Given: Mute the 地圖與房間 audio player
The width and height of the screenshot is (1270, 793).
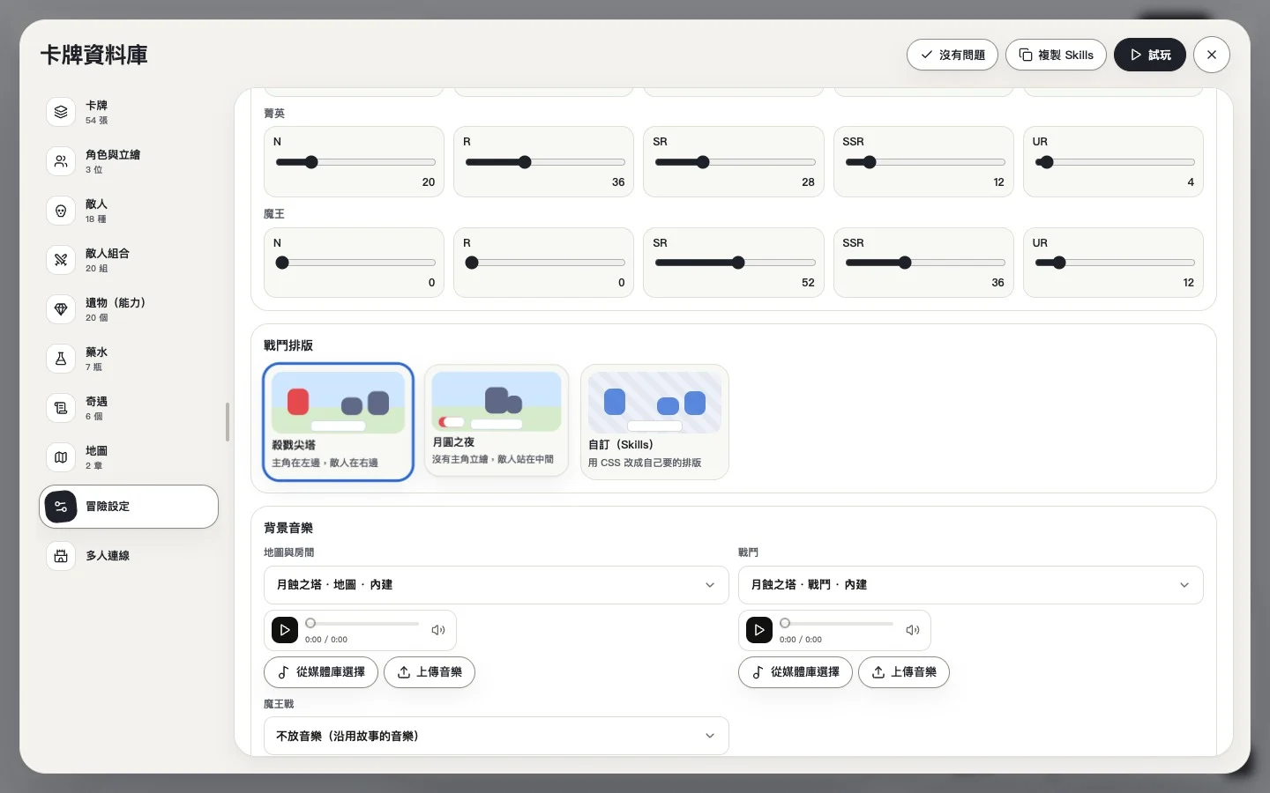Looking at the screenshot, I should tap(437, 630).
